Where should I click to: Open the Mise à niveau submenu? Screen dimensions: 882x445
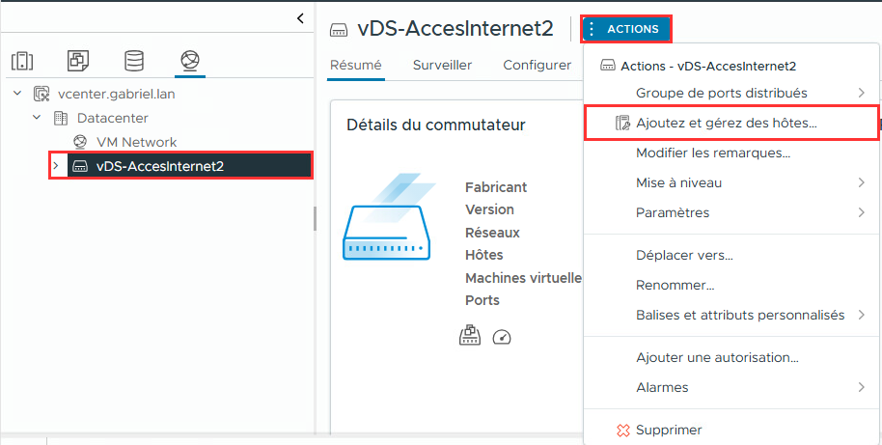click(x=679, y=182)
